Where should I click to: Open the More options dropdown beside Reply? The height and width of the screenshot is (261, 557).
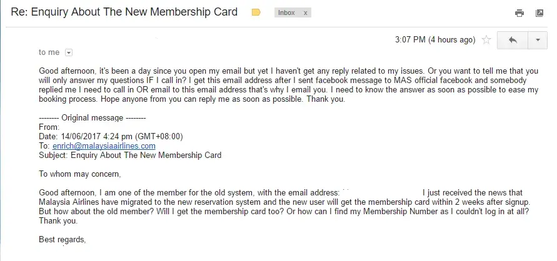[x=537, y=40]
